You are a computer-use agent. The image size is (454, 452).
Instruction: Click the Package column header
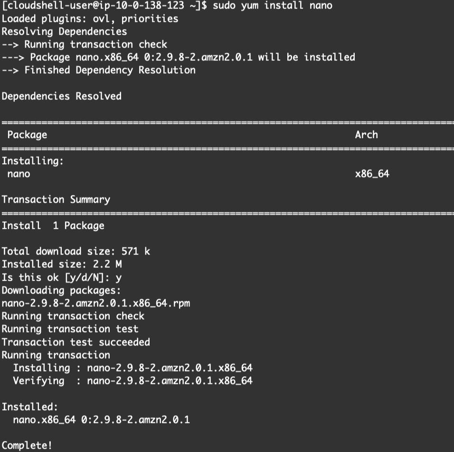pyautogui.click(x=27, y=135)
